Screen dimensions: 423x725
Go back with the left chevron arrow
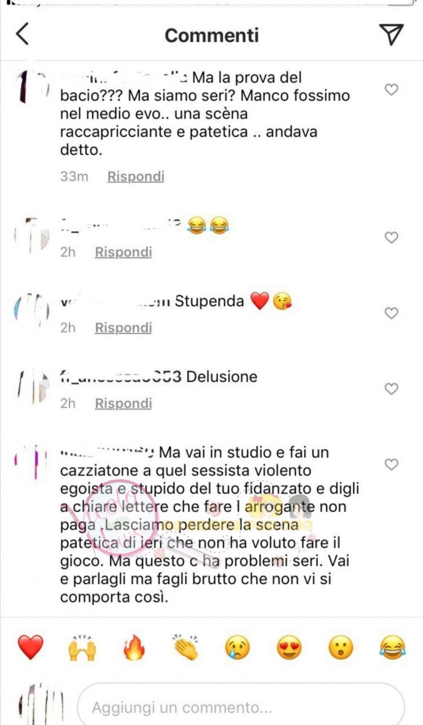pyautogui.click(x=22, y=34)
